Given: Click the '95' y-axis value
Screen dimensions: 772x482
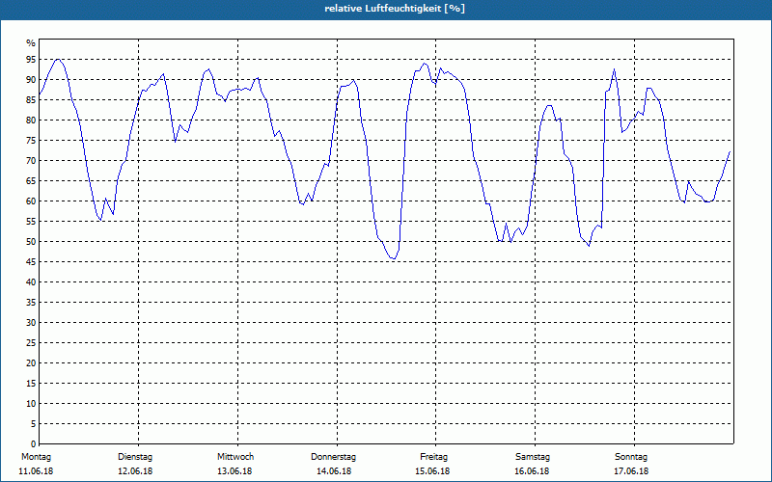Looking at the screenshot, I should 31,60.
